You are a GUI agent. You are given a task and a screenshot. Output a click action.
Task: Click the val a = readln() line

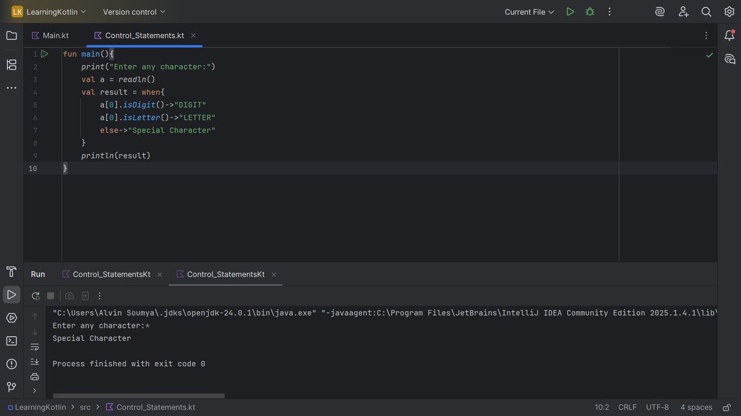118,80
